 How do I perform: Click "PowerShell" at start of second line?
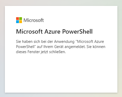(26, 47)
